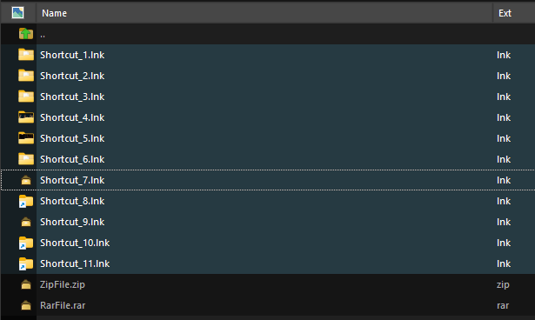
Task: Click the archive icon of Shortcut_9.lnk
Action: 26,222
